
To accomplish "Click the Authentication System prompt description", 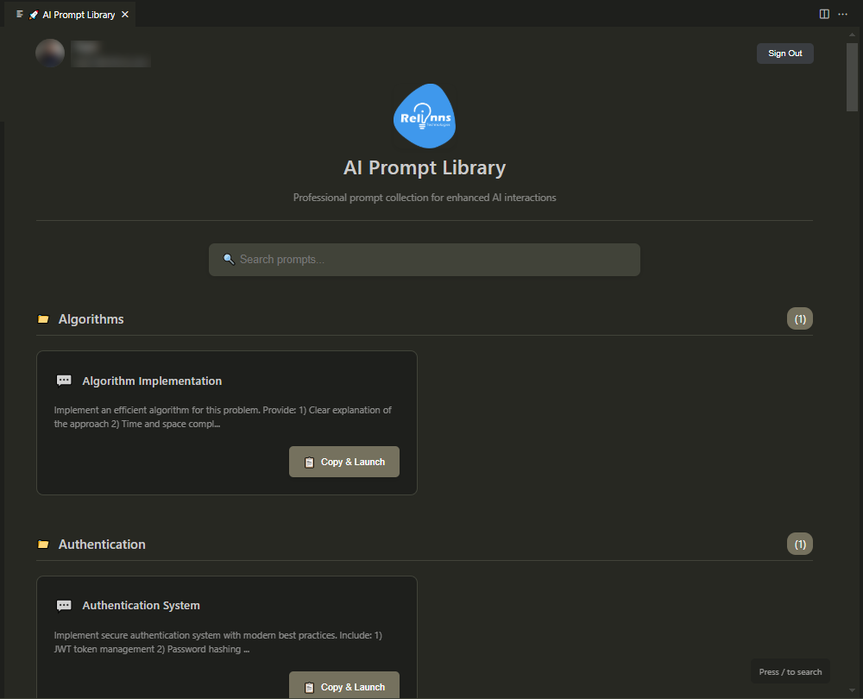I will (218, 642).
